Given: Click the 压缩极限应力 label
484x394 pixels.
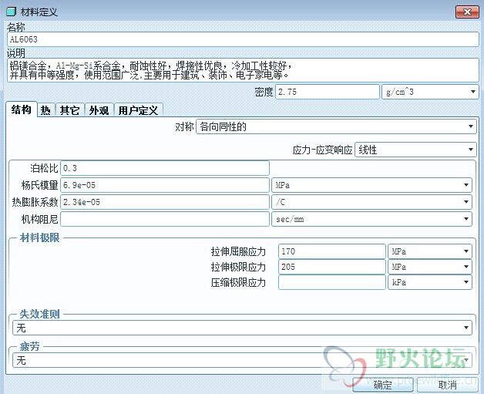Looking at the screenshot, I should pos(238,282).
